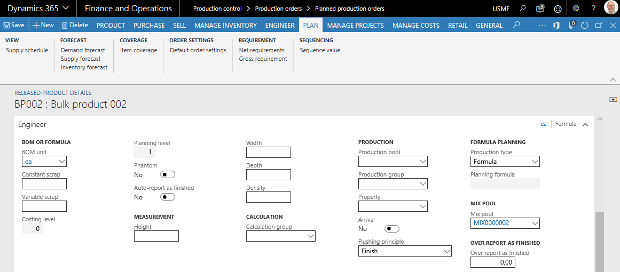The width and height of the screenshot is (620, 272).
Task: Click the RELEASED PRODUCT DETAILS link
Action: tap(53, 93)
